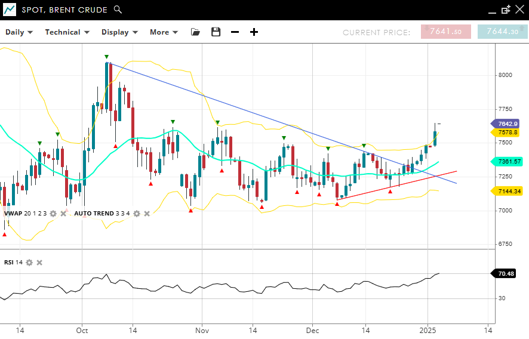Open the Display dropdown menu
Screen dimensions: 529x339
click(x=119, y=32)
